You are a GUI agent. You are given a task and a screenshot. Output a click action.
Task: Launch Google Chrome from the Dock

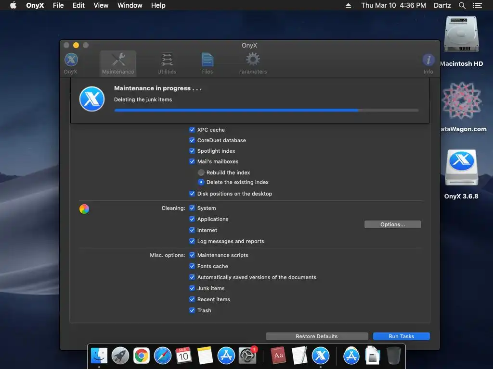[x=142, y=356]
